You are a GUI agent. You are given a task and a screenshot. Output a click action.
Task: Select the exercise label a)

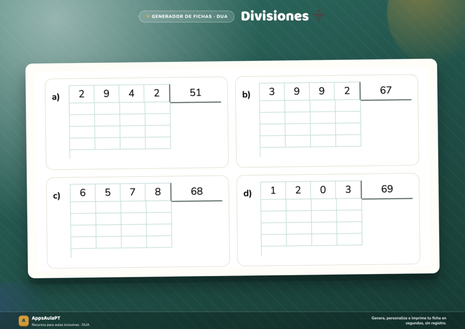click(56, 97)
